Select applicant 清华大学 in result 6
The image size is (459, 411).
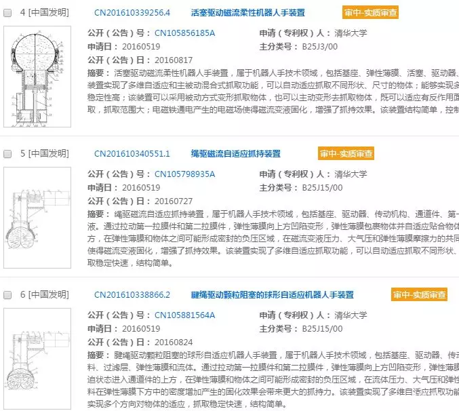(351, 315)
